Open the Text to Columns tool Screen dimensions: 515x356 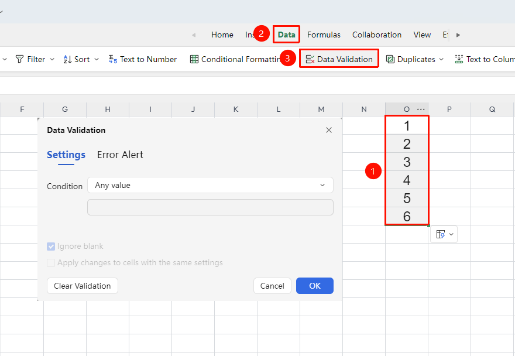[485, 59]
